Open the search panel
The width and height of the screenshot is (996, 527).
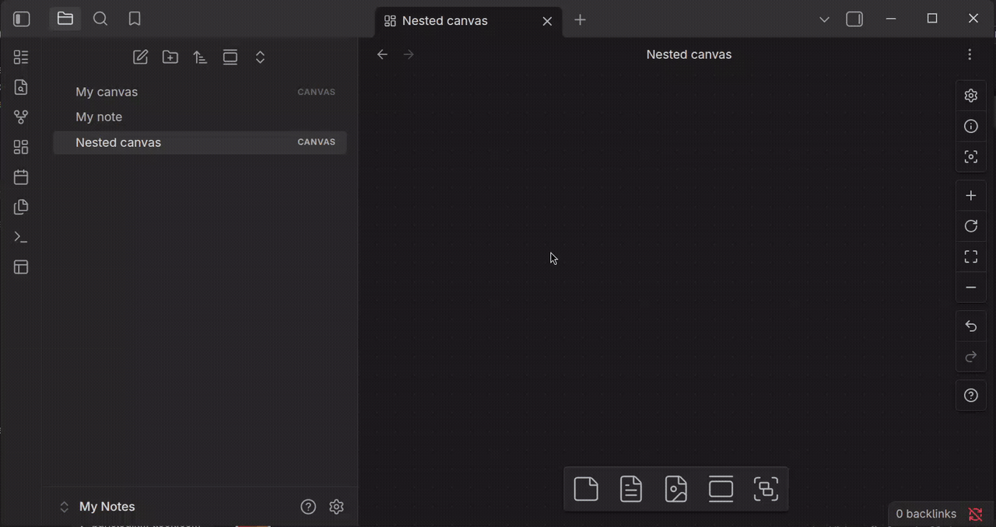(100, 19)
